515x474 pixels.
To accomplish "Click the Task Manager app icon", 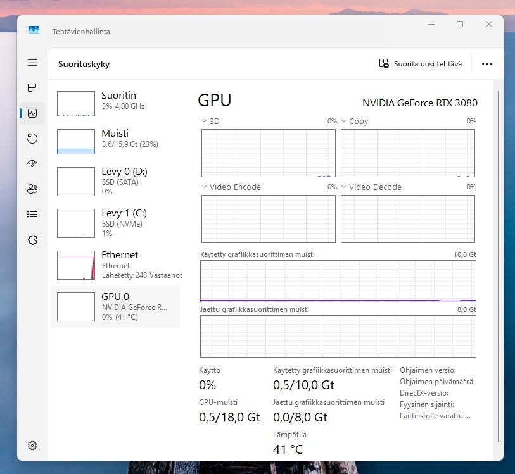I will 34,30.
